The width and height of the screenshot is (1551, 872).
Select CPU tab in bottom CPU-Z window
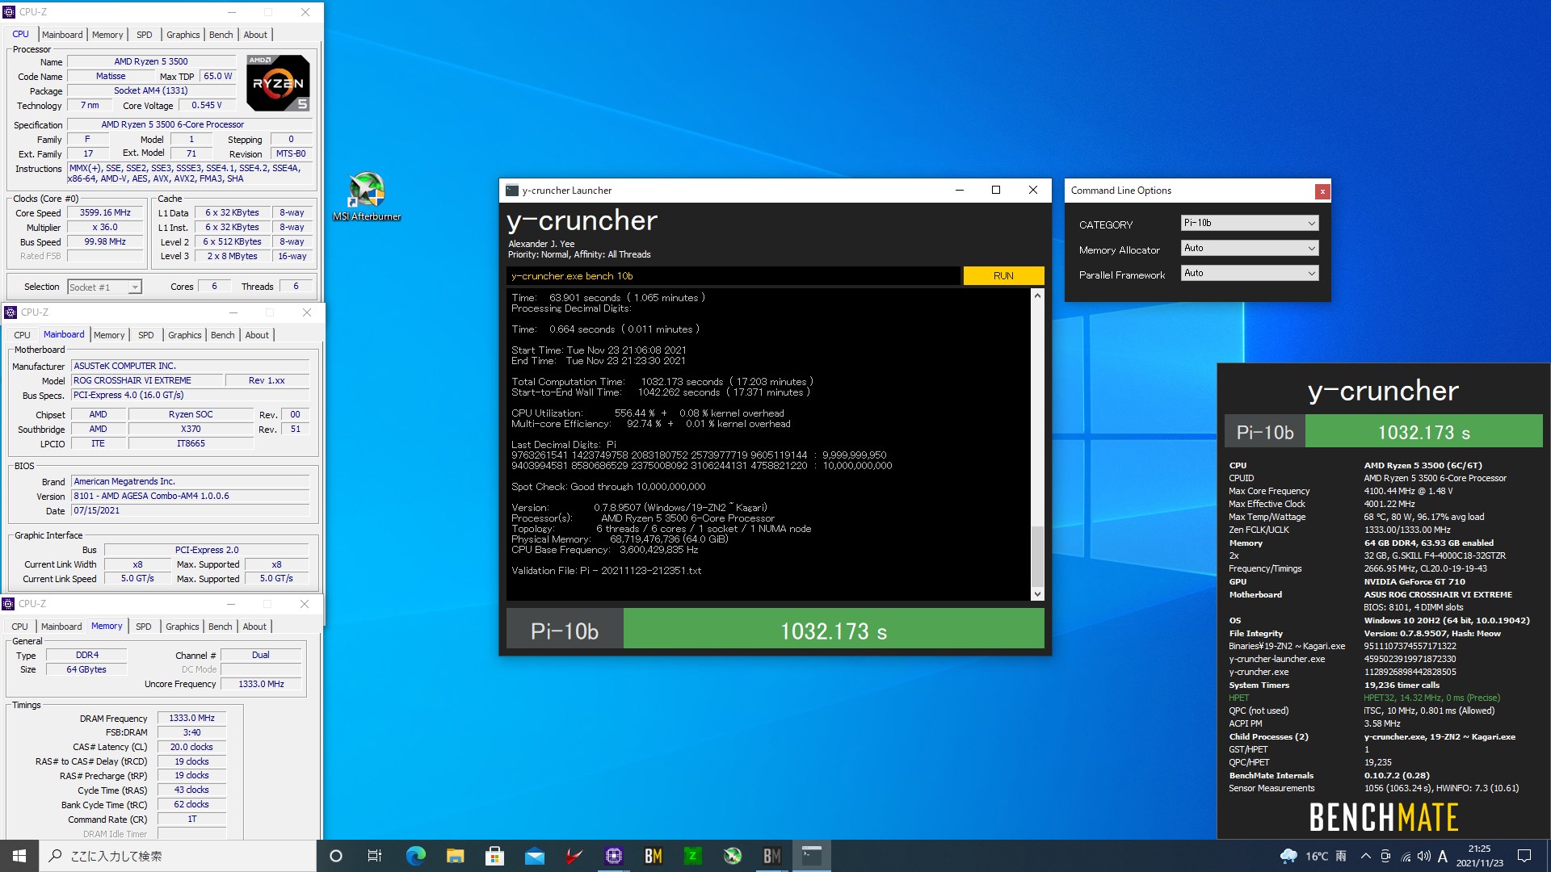click(x=20, y=627)
